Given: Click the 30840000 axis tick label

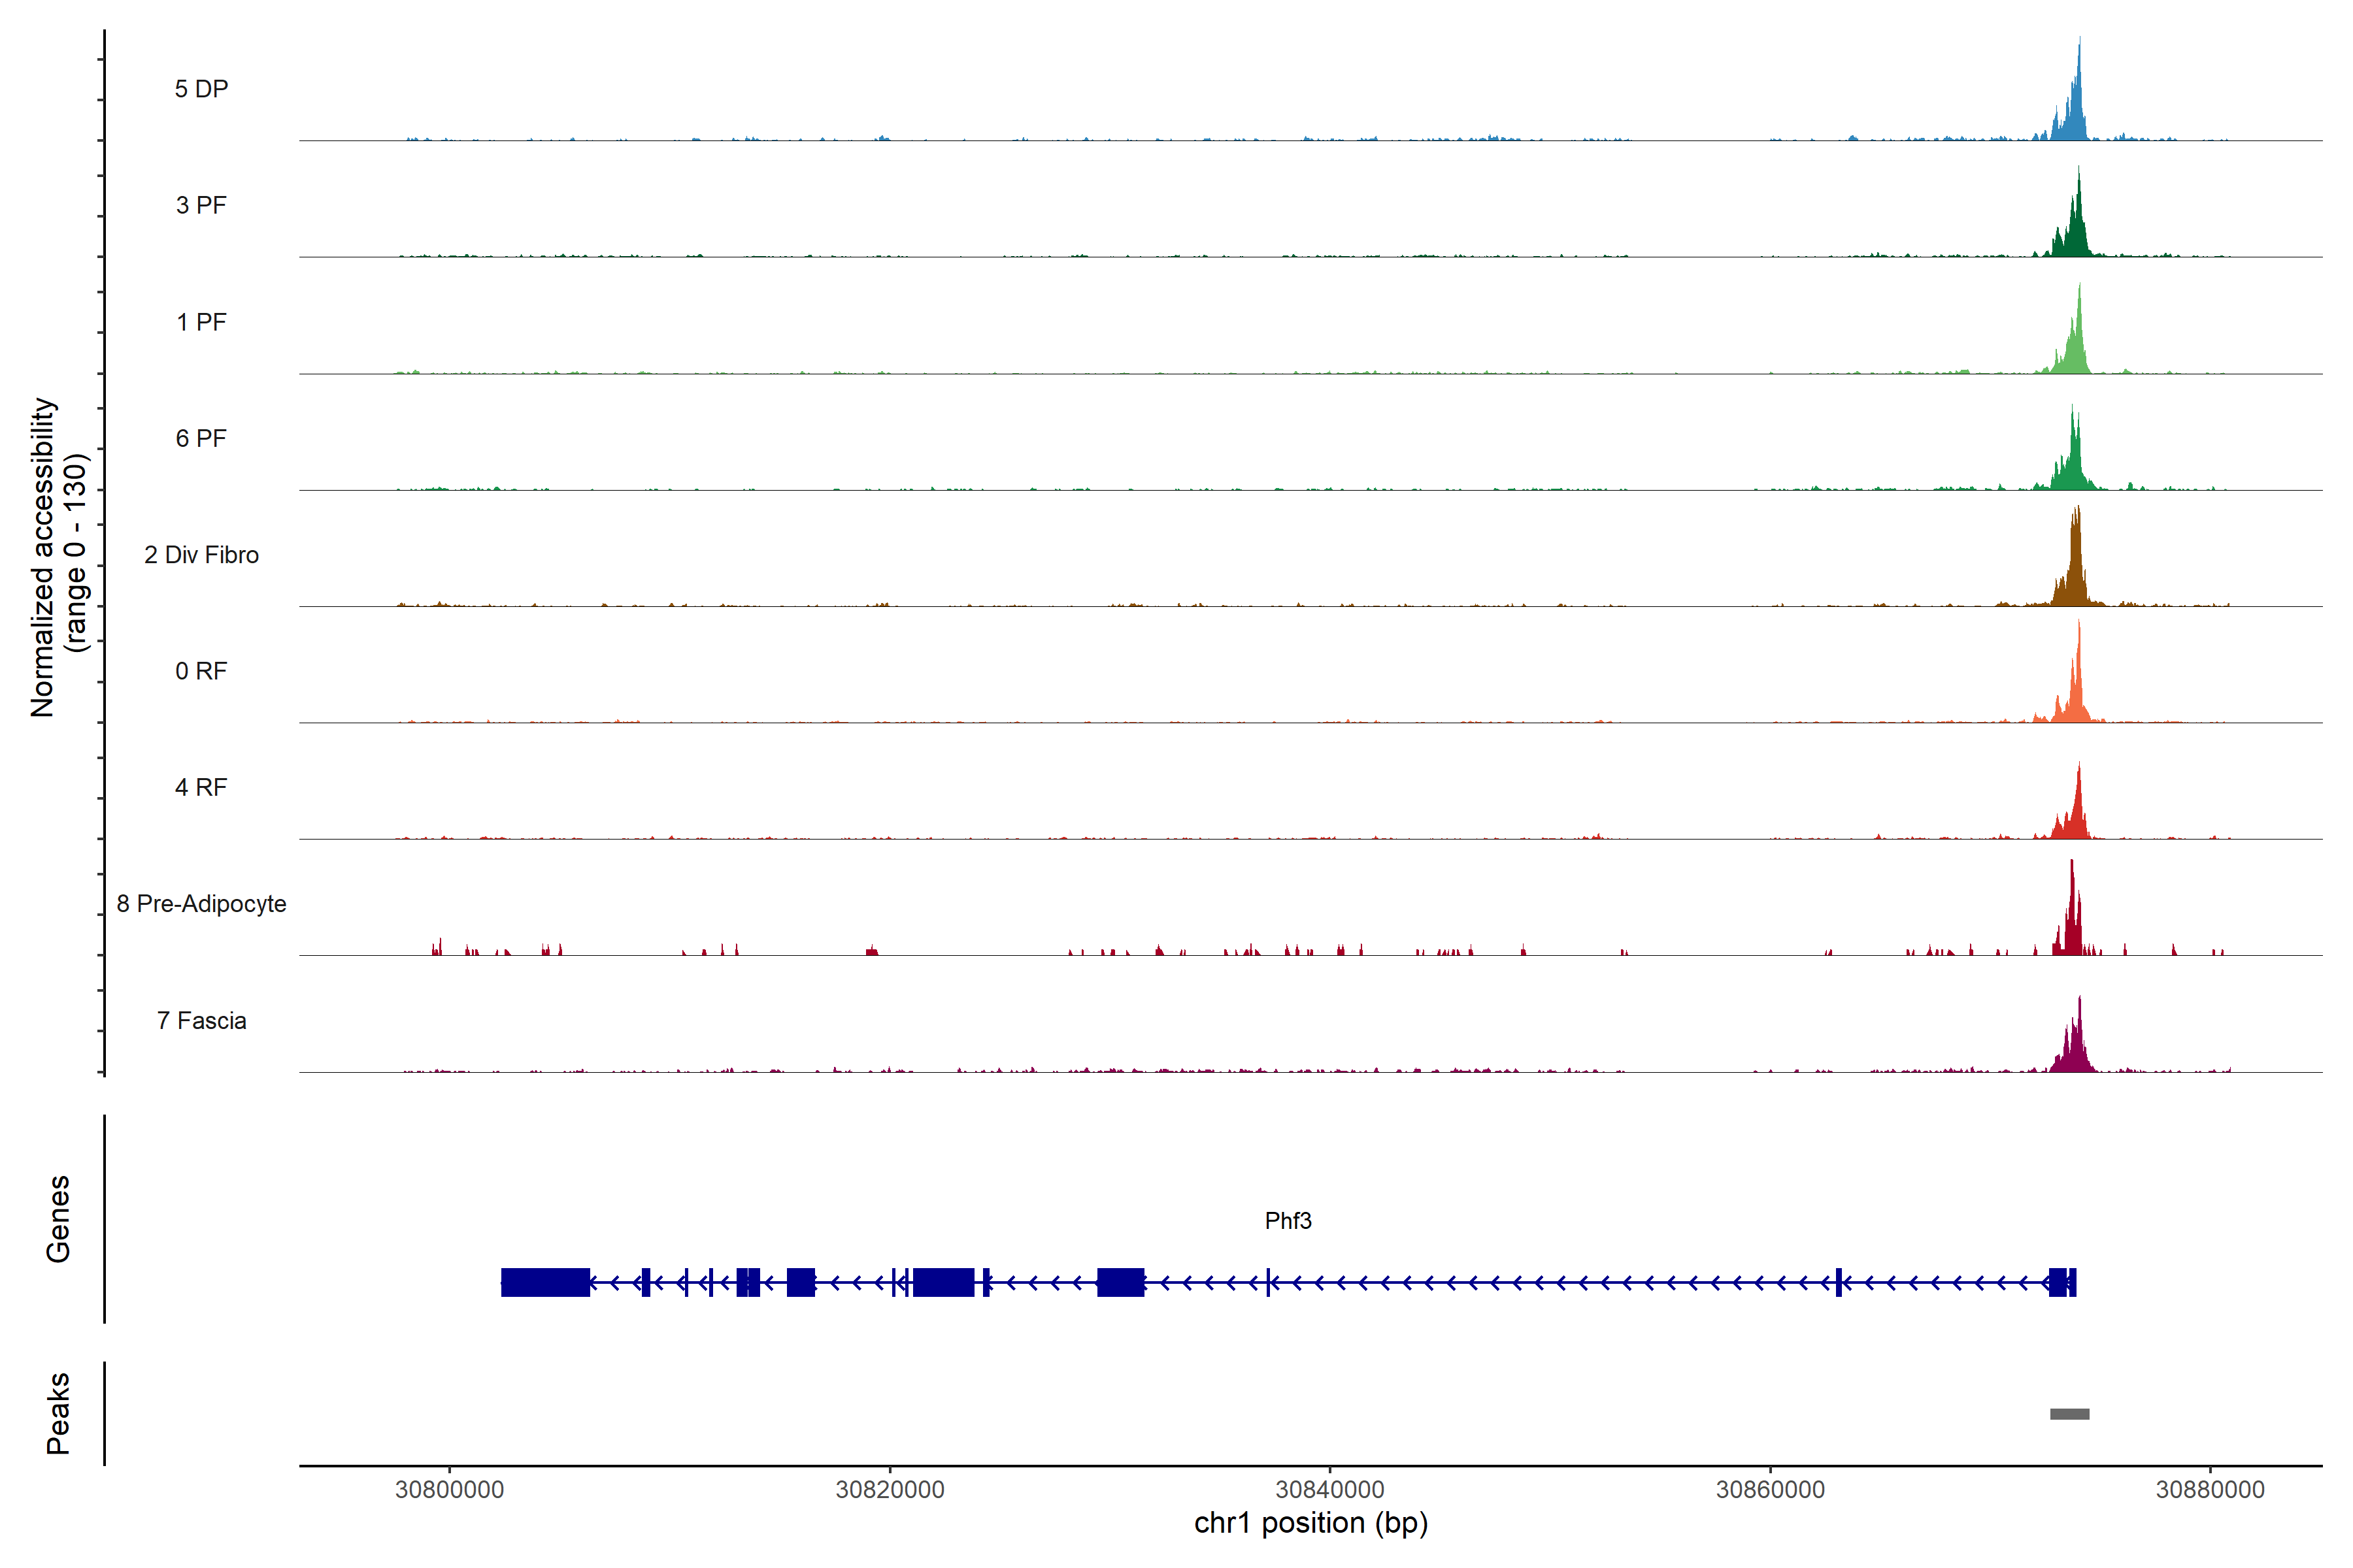Looking at the screenshot, I should point(1329,1489).
